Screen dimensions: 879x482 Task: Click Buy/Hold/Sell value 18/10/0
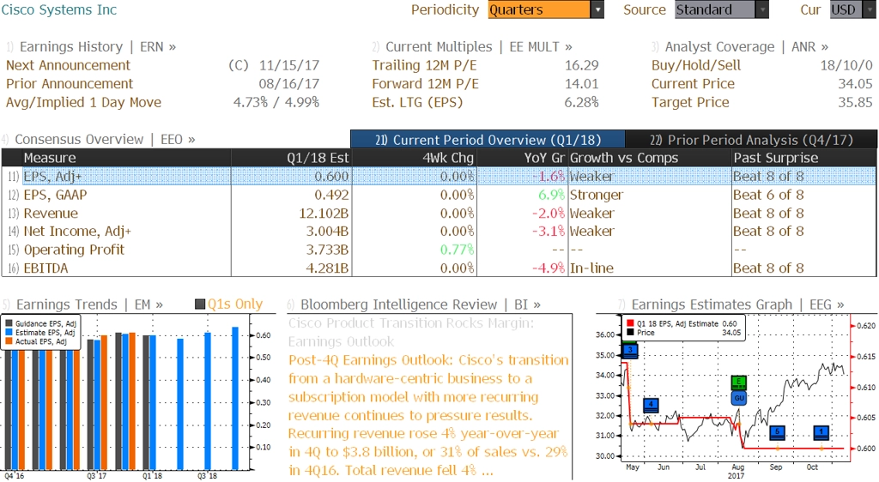click(846, 65)
